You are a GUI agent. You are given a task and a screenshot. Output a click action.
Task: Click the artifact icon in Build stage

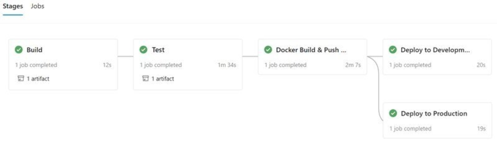(x=21, y=78)
